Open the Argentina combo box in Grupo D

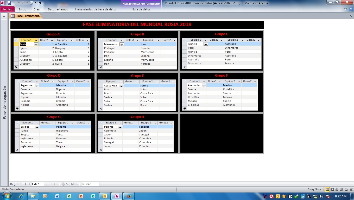[37, 85]
